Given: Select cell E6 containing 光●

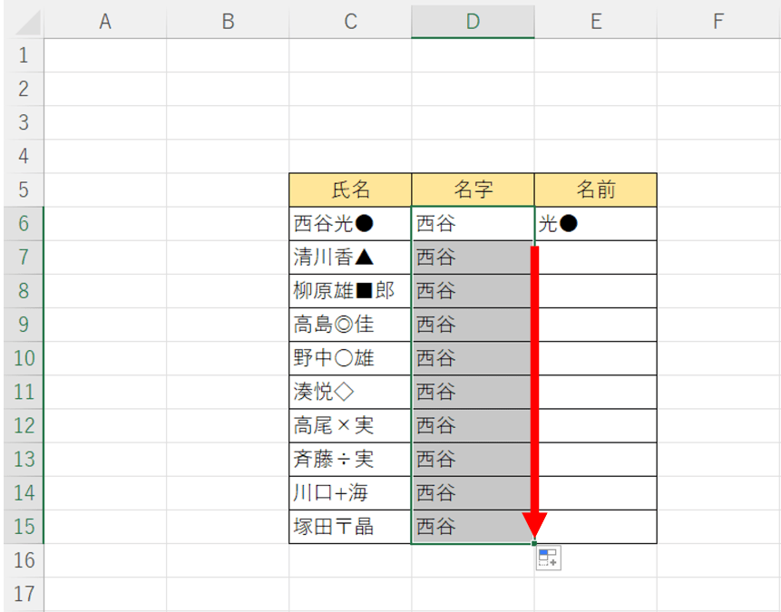Looking at the screenshot, I should click(x=596, y=224).
